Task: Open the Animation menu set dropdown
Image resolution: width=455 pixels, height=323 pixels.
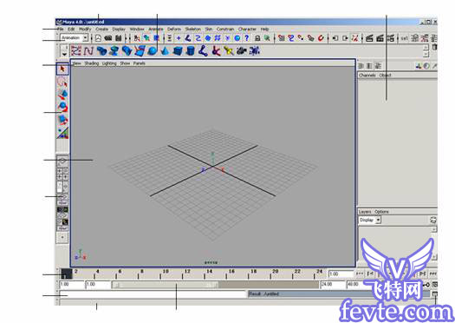Action: pyautogui.click(x=75, y=38)
